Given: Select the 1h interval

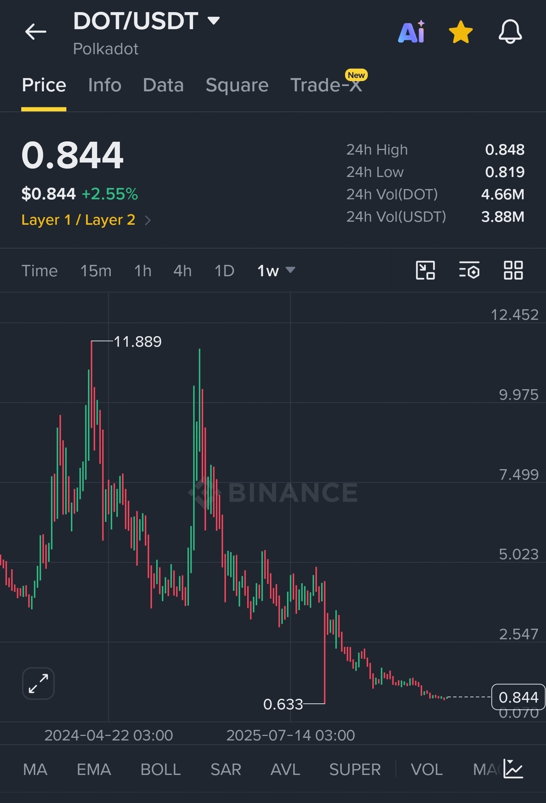Looking at the screenshot, I should pyautogui.click(x=143, y=271).
